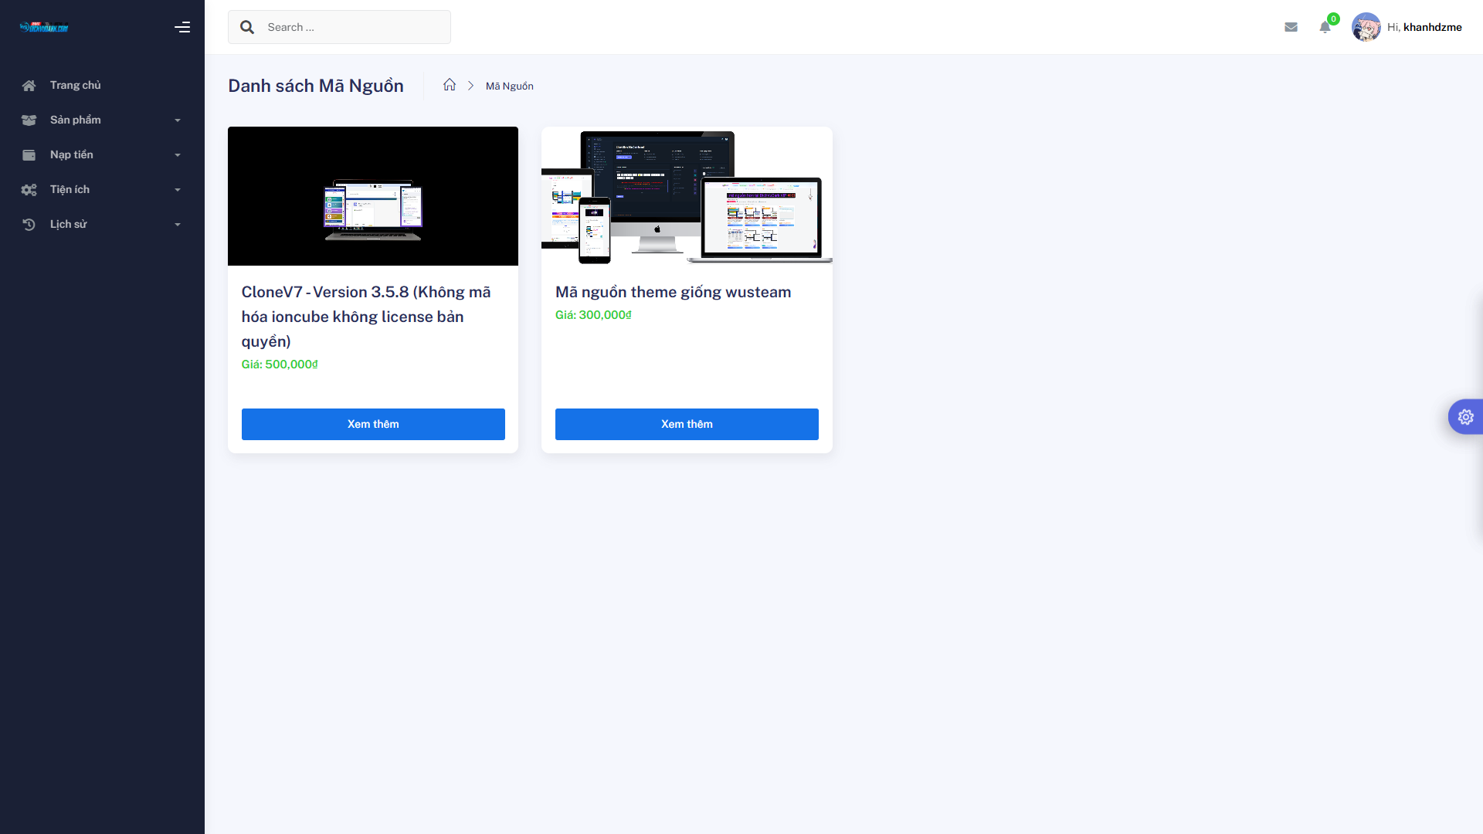Open the floating settings gear panel
This screenshot has height=834, width=1483.
1465,417
